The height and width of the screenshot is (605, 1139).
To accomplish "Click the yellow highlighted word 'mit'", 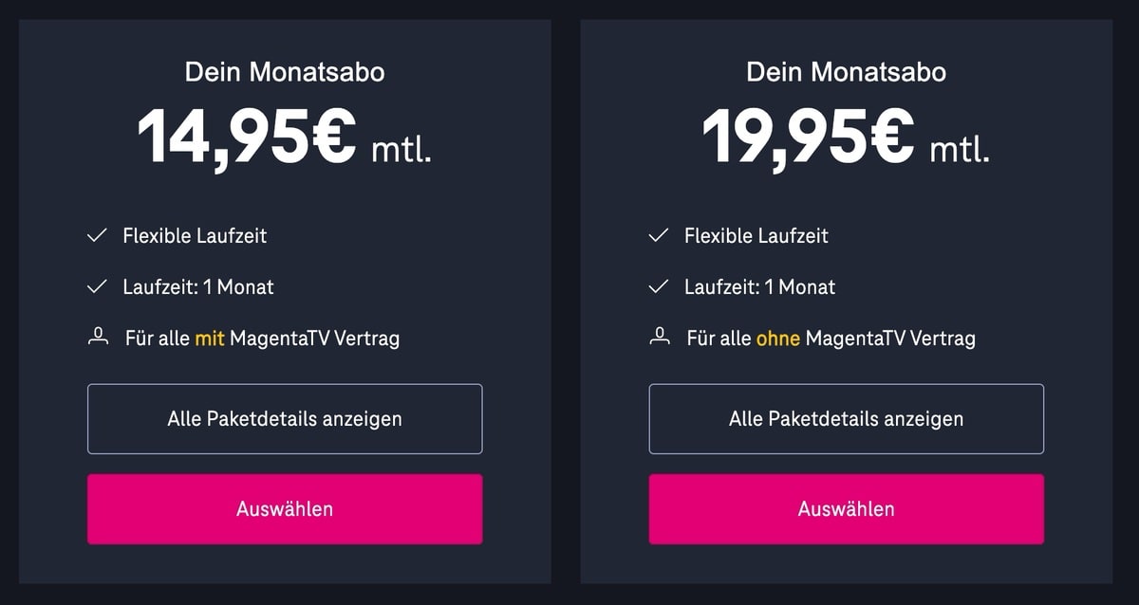I will pyautogui.click(x=210, y=338).
